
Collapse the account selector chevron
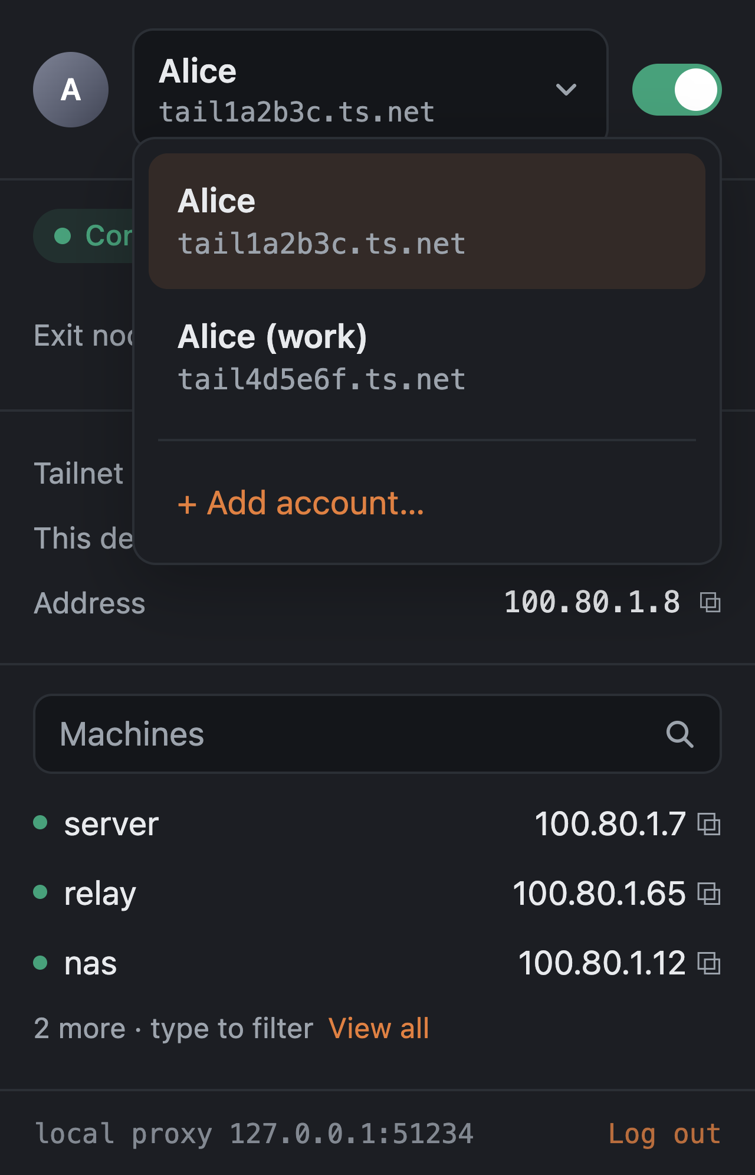click(566, 90)
